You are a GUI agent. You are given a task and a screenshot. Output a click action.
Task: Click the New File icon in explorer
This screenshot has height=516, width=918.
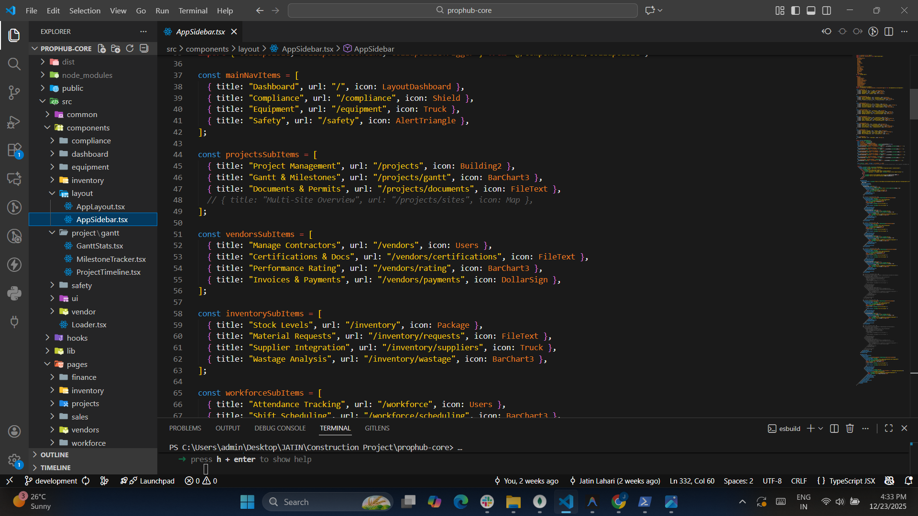(x=102, y=48)
